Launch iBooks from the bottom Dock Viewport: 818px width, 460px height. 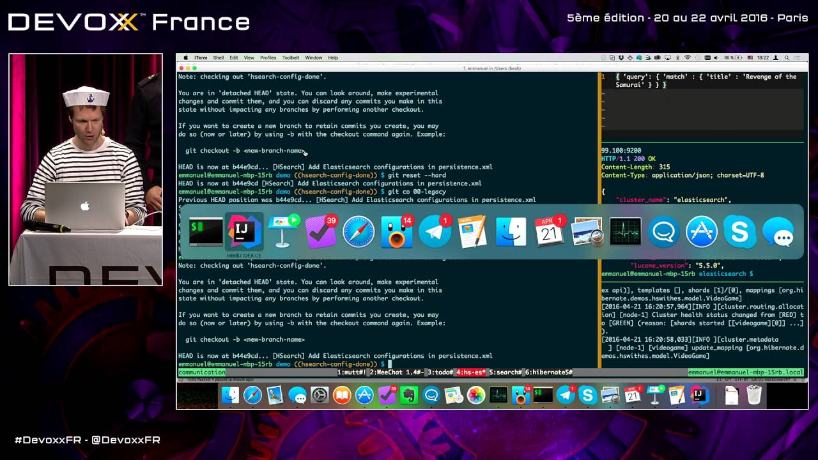tap(342, 395)
